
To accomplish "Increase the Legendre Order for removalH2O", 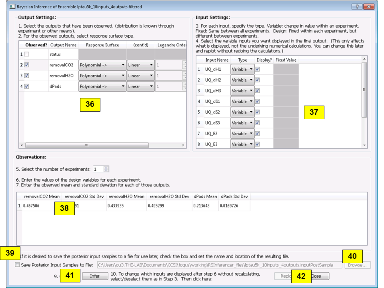I will [185, 73].
